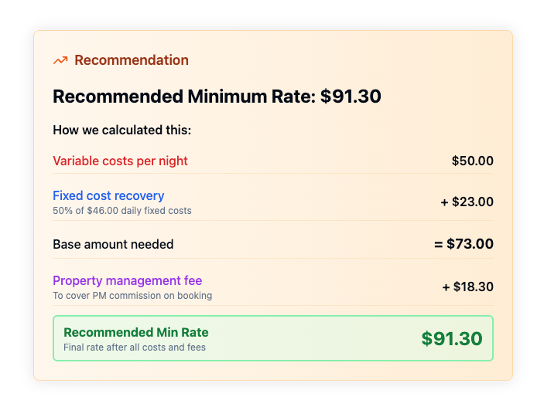Click the red Variable costs per night label
Image resolution: width=544 pixels, height=417 pixels.
point(120,161)
